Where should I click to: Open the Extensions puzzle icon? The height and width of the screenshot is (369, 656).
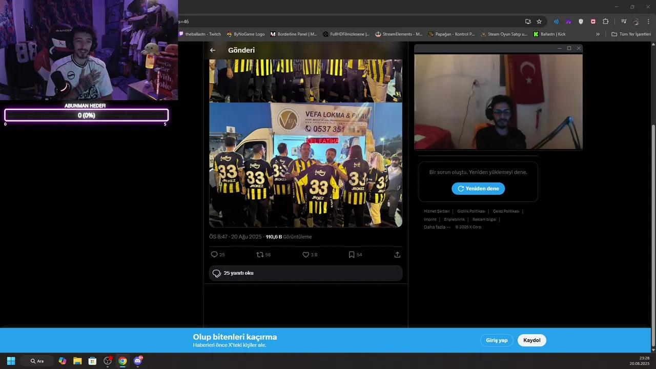pos(605,22)
